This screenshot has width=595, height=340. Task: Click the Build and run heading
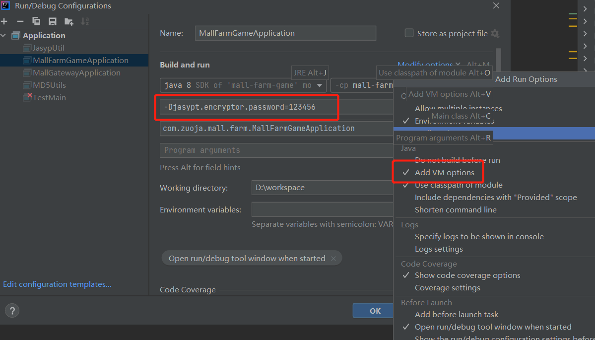[185, 65]
